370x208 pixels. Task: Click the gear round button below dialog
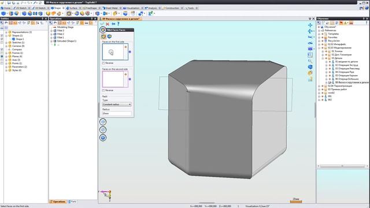(103, 138)
